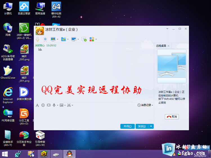The height and width of the screenshot is (158, 211).
Task: Expand screen presentation dropdown arrow
Action: tap(58, 39)
